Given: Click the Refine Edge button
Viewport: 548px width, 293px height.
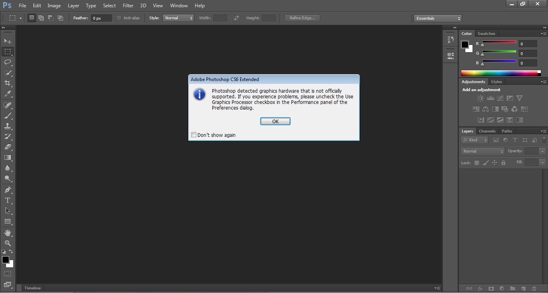Looking at the screenshot, I should pyautogui.click(x=302, y=18).
